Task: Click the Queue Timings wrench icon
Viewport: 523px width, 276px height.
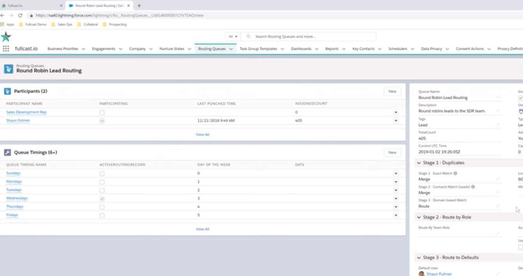Action: click(7, 152)
